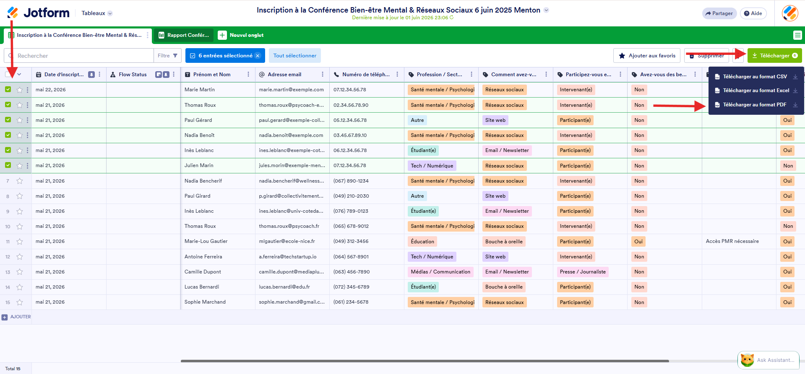Open Ask Assistant chat

point(769,360)
